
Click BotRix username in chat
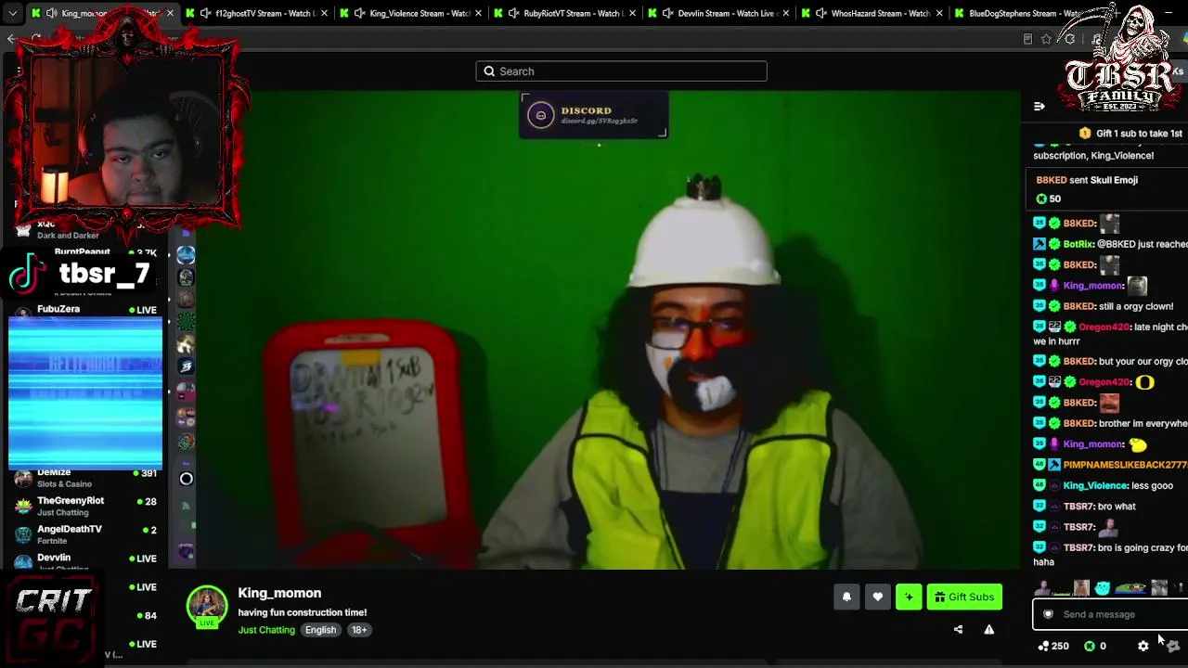click(1078, 244)
